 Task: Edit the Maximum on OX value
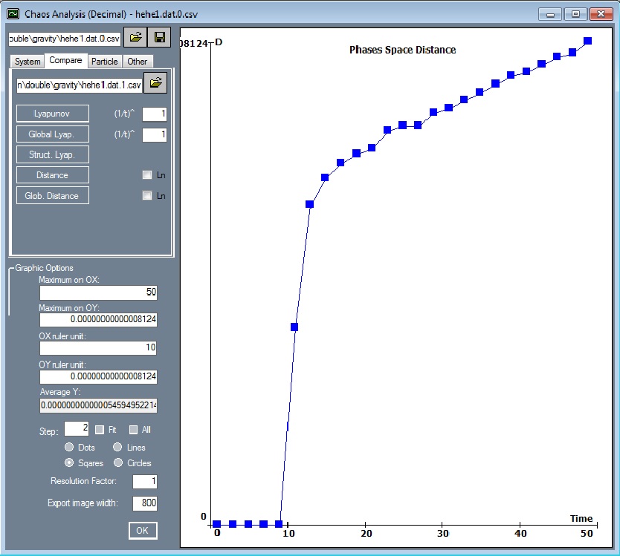pyautogui.click(x=97, y=292)
